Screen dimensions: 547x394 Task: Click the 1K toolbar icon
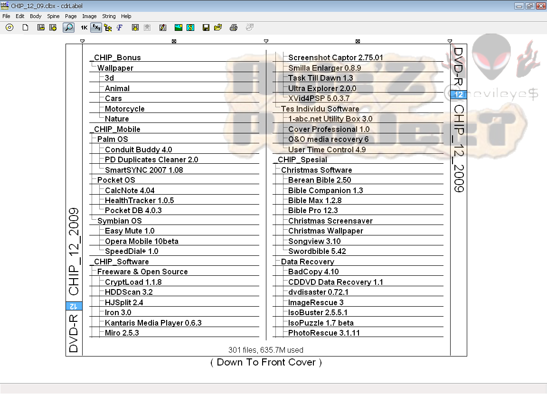(x=84, y=28)
